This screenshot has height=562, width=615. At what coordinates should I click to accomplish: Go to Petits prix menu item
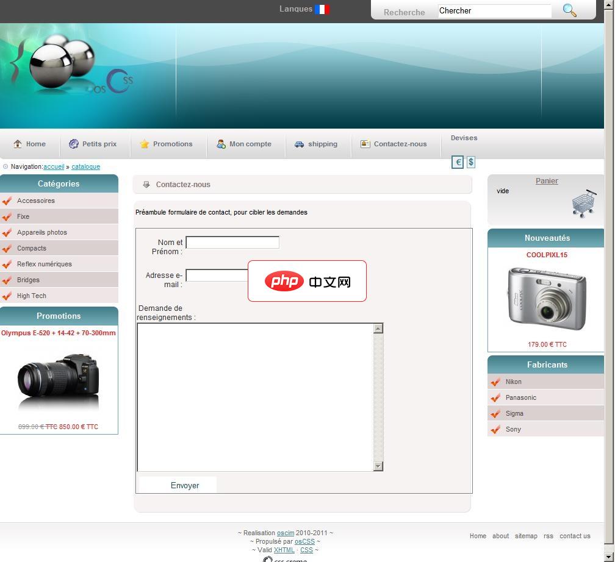tap(93, 144)
